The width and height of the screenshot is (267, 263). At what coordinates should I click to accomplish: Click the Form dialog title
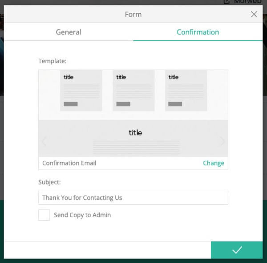133,14
